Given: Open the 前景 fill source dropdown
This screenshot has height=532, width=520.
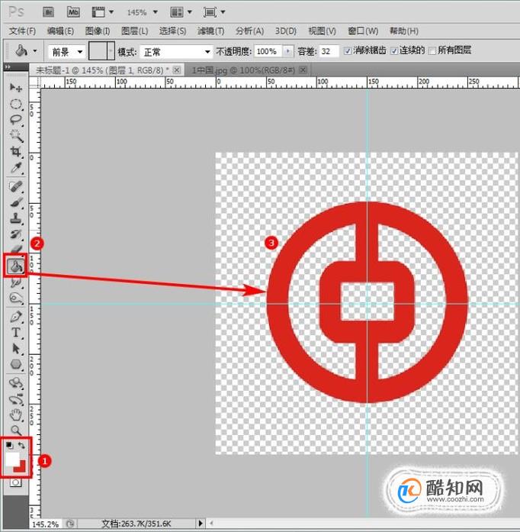Looking at the screenshot, I should pos(67,52).
